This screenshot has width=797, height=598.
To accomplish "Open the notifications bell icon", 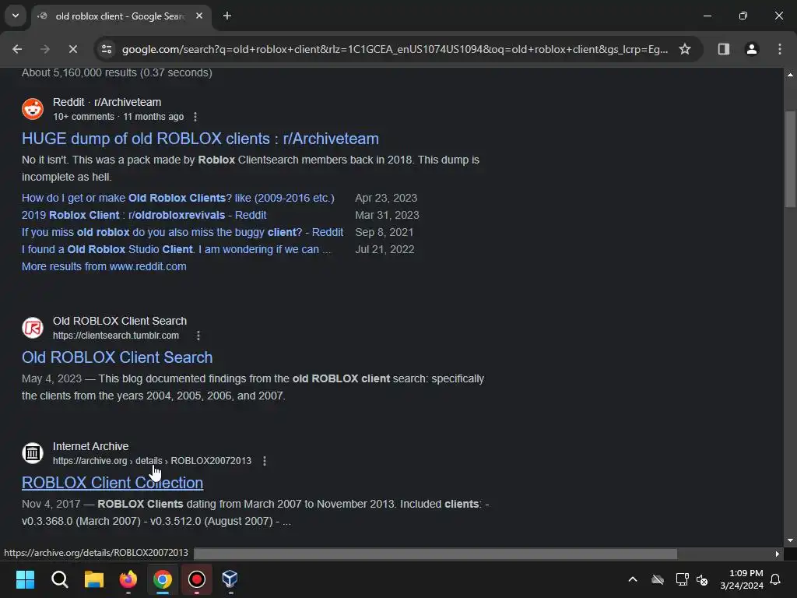I will (775, 579).
